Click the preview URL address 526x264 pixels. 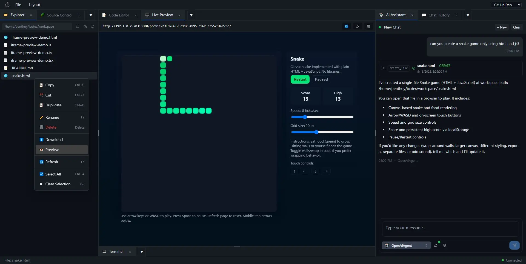point(167,26)
